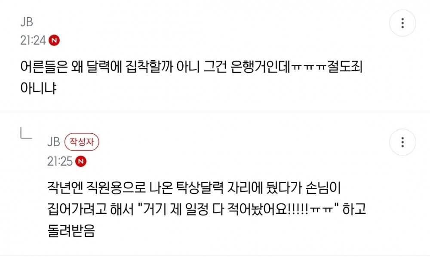The image size is (430, 258).
Task: Click red N new badge beside 21:25
Action: coord(81,162)
